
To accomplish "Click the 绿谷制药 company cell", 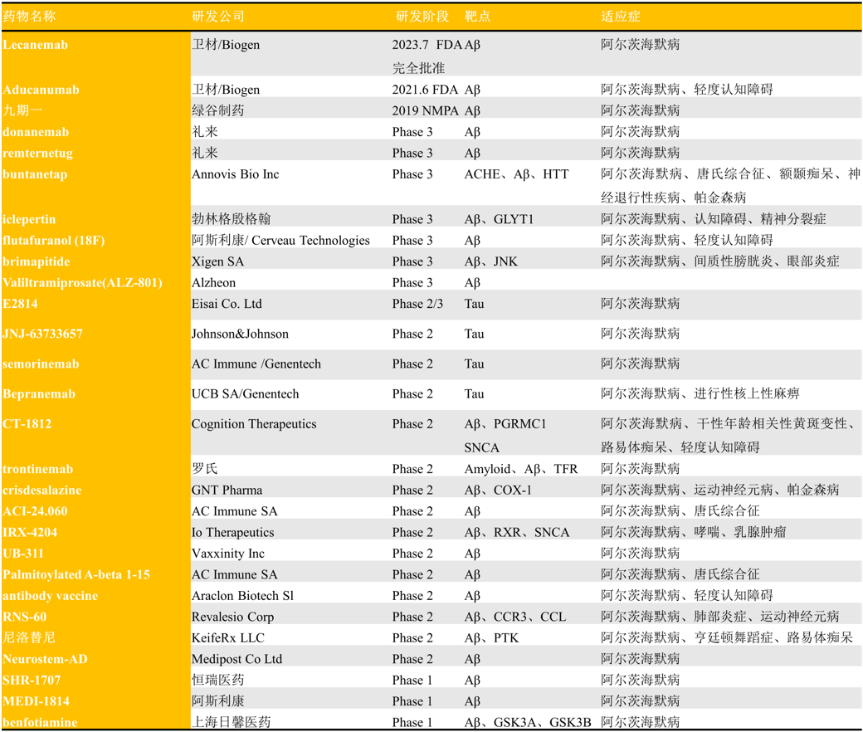I will pos(218,110).
